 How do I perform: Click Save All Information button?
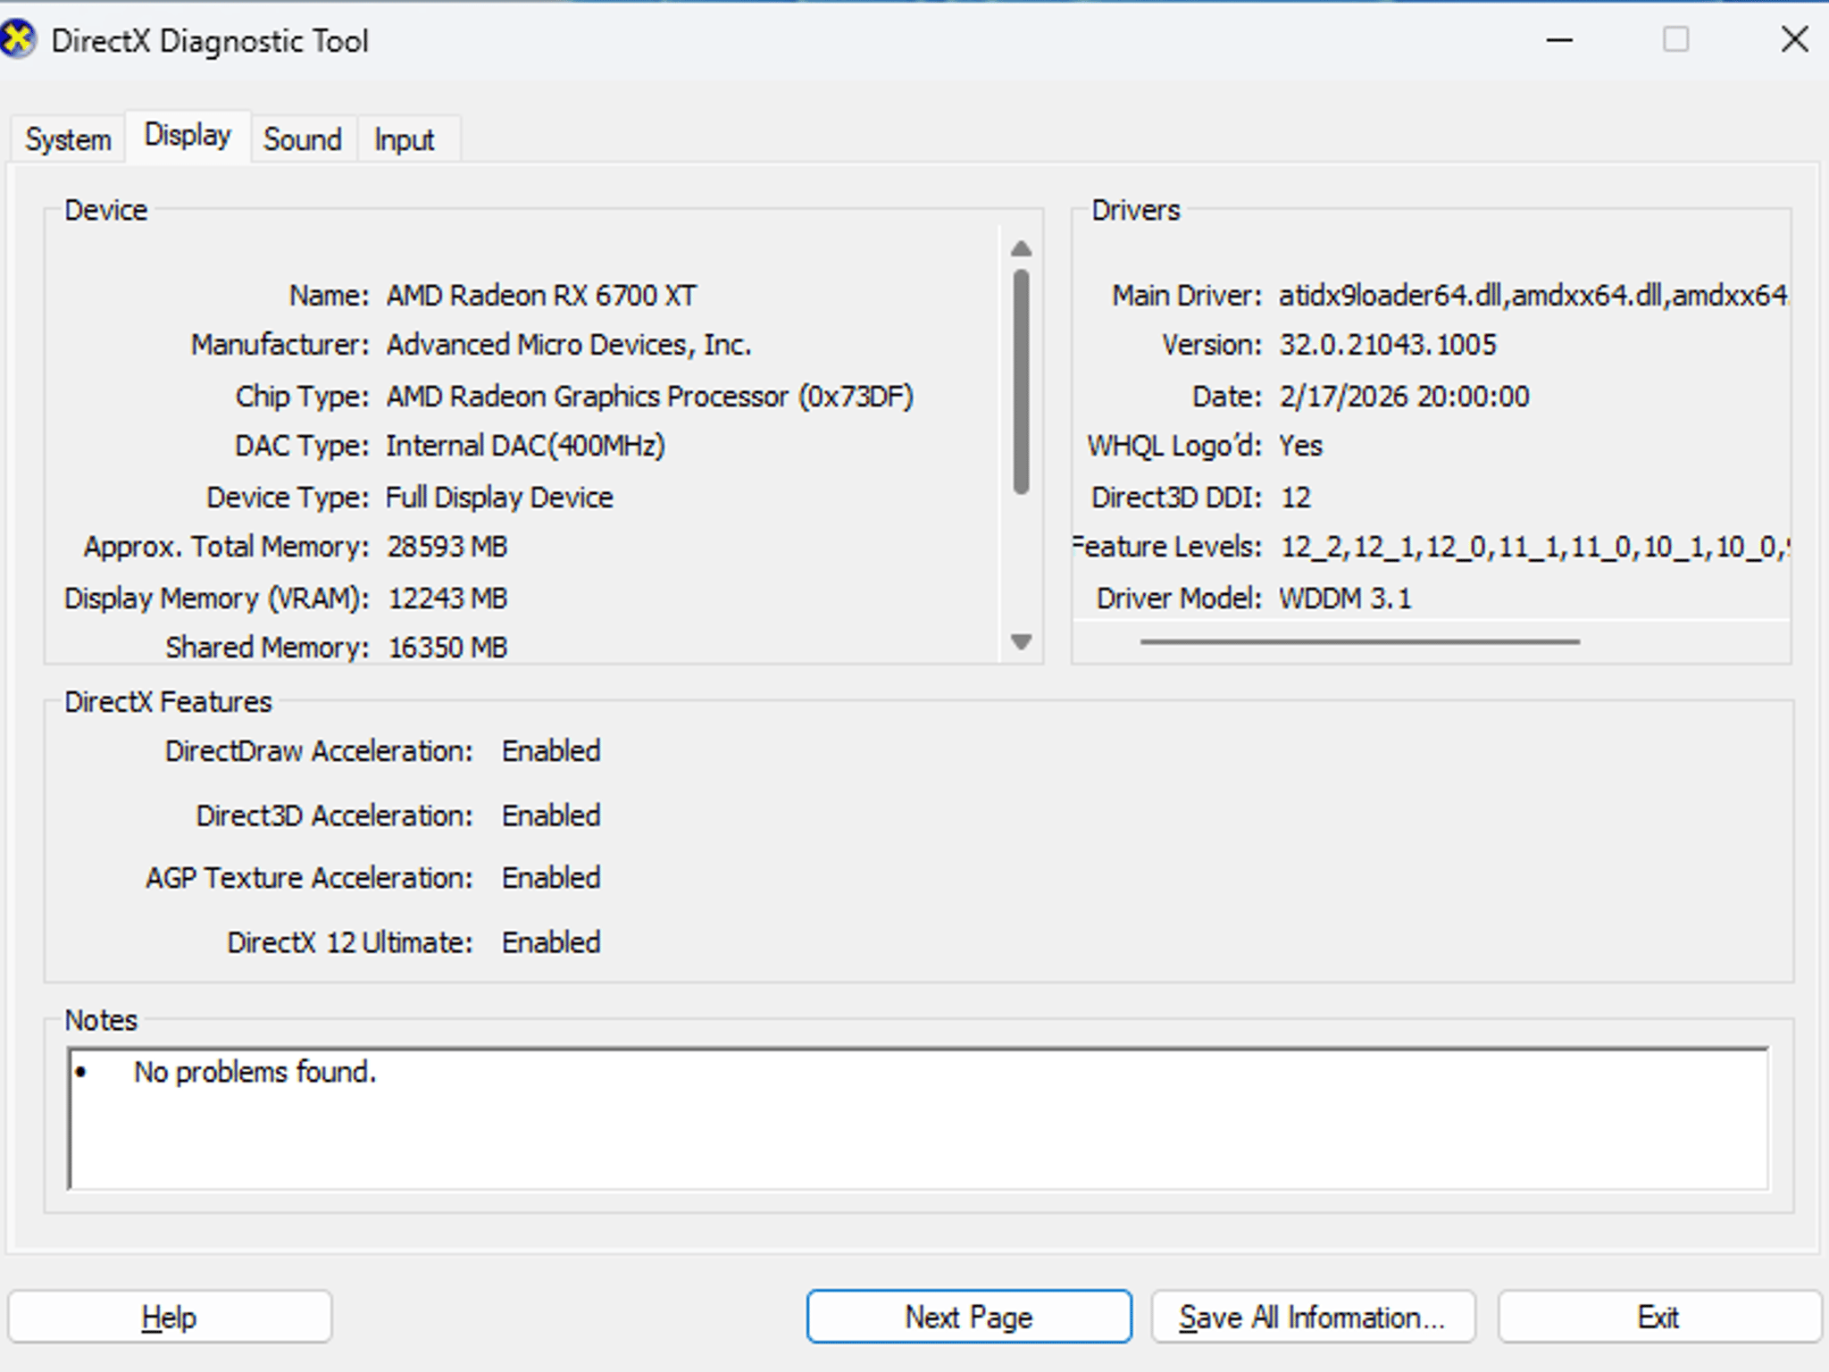(1313, 1317)
